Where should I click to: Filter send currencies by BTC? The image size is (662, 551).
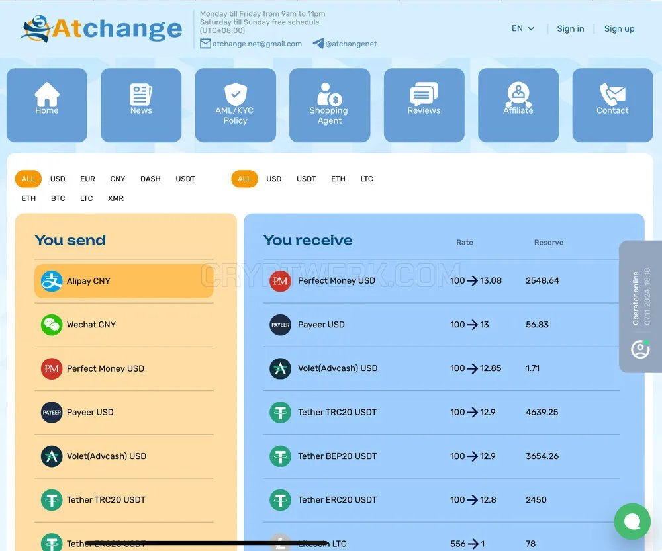[x=58, y=198]
